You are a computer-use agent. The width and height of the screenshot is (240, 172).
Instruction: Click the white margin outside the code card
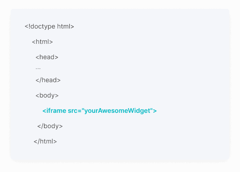(120, 167)
